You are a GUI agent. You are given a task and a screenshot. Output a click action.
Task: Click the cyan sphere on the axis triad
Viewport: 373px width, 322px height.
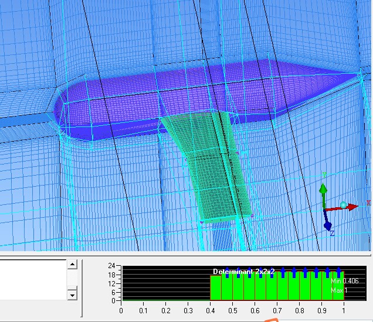click(x=343, y=205)
